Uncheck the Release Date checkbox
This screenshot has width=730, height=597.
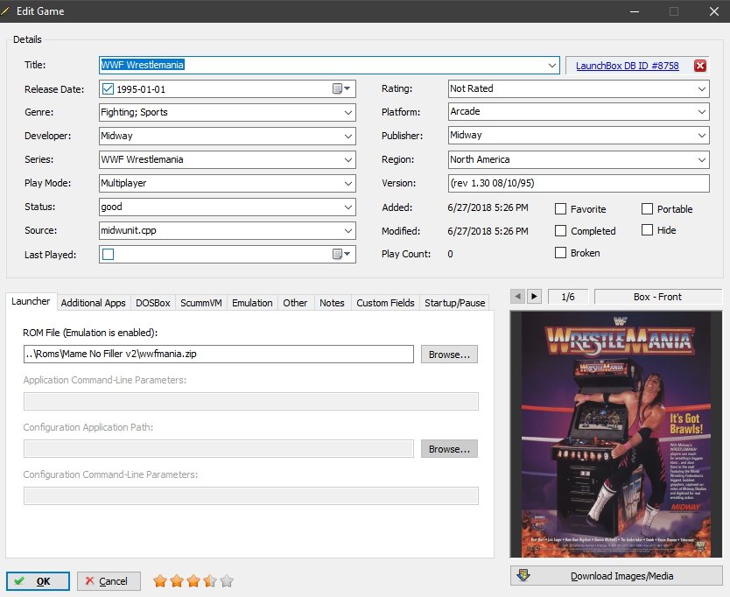pos(108,89)
